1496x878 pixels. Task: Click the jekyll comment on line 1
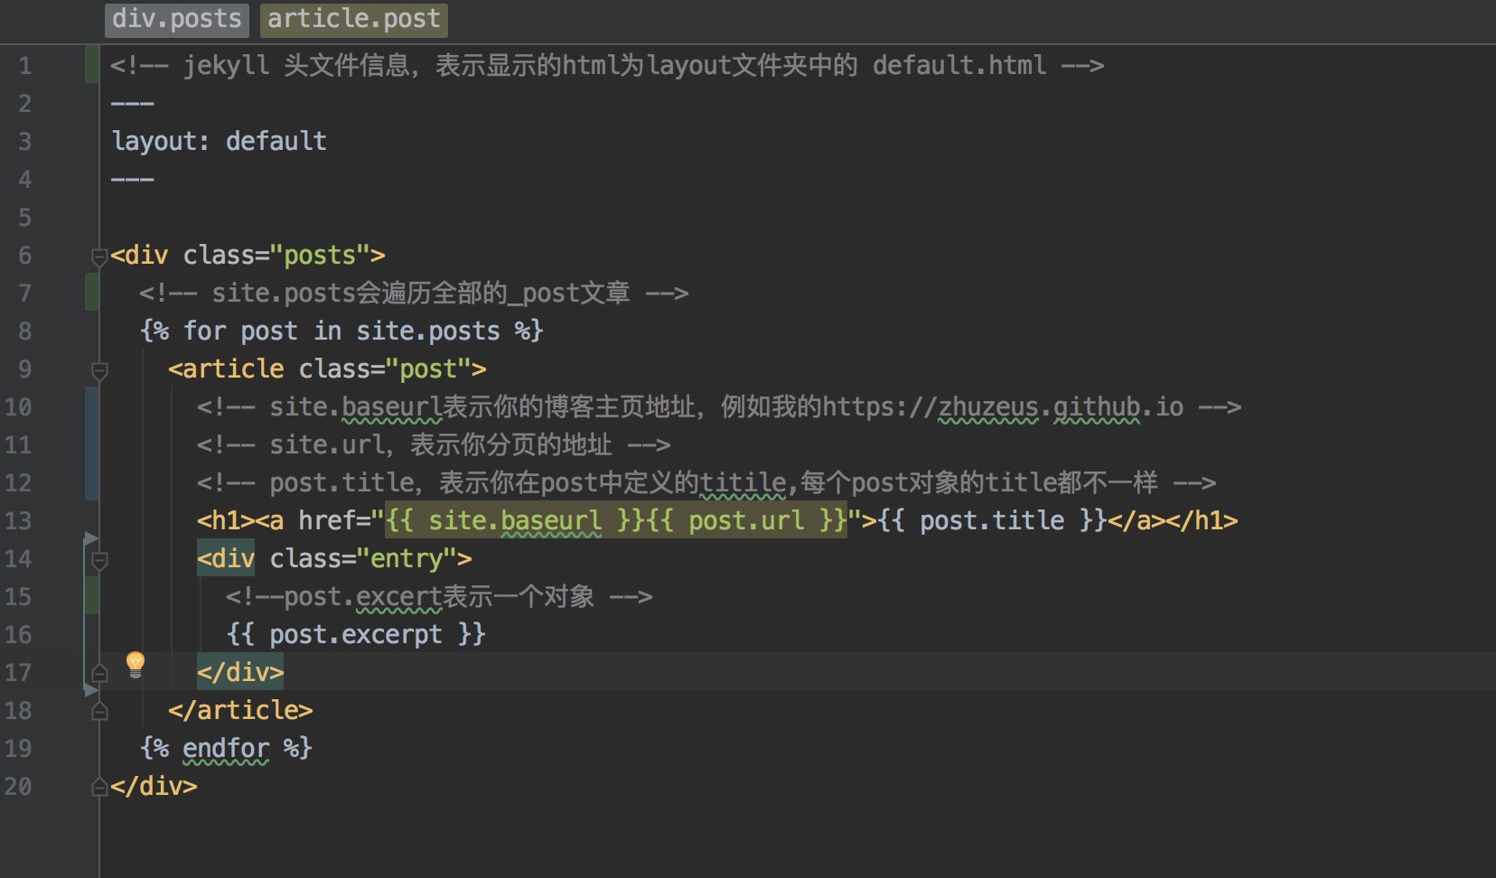(607, 66)
